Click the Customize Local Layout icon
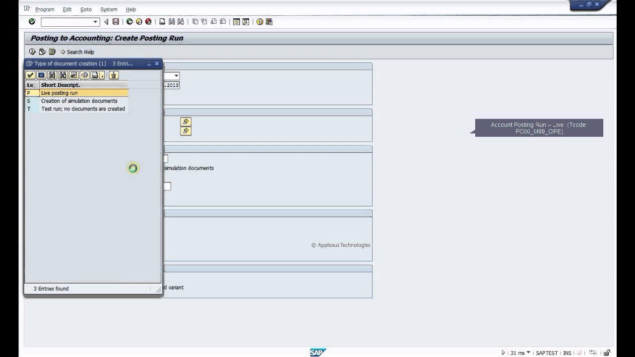This screenshot has height=357, width=635. point(269,22)
